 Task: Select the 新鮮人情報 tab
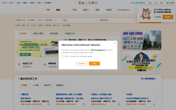[38, 33]
